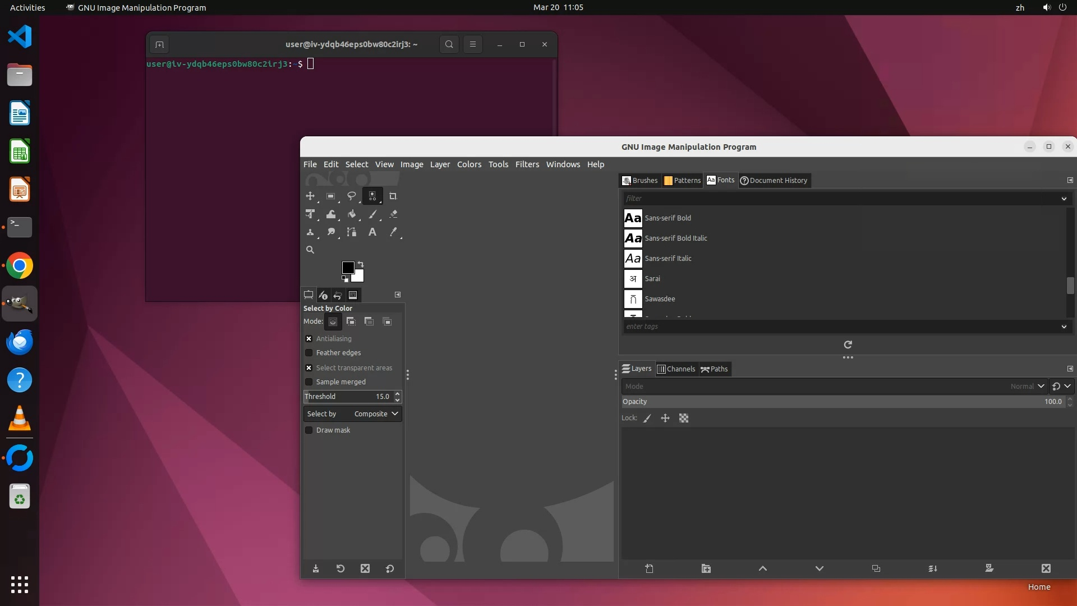This screenshot has width=1077, height=606.
Task: Select the Move tool
Action: coord(310,196)
